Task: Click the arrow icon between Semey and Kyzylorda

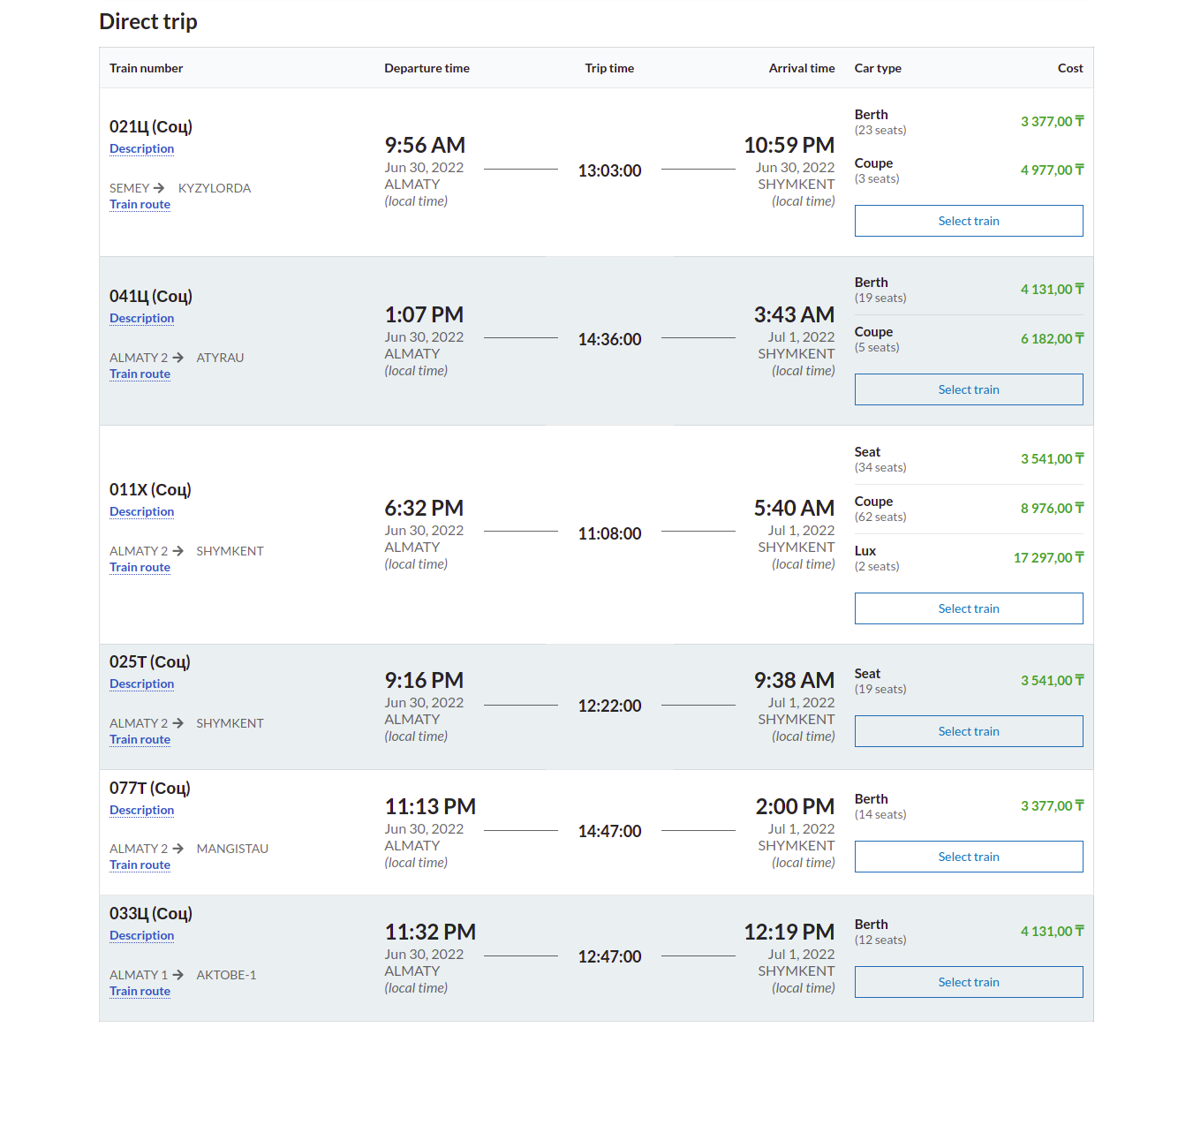Action: point(159,188)
